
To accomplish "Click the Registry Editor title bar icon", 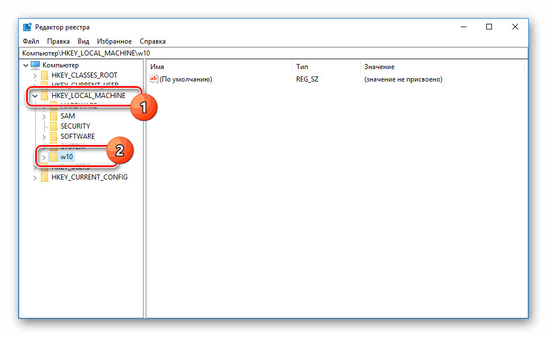I will tap(27, 27).
